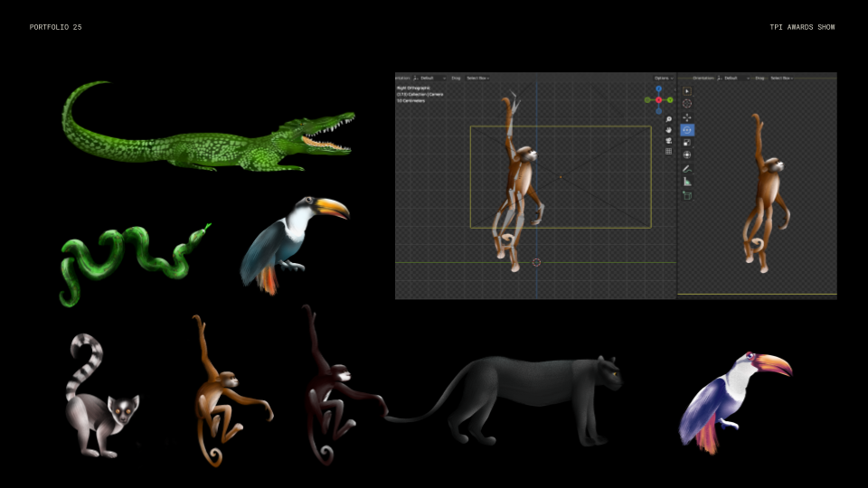Activate the 3D Cursor tool
This screenshot has width=868, height=488.
click(687, 103)
